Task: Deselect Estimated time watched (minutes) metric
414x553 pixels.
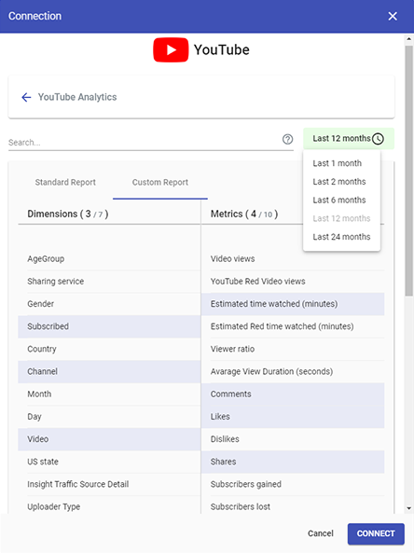Action: (293, 304)
